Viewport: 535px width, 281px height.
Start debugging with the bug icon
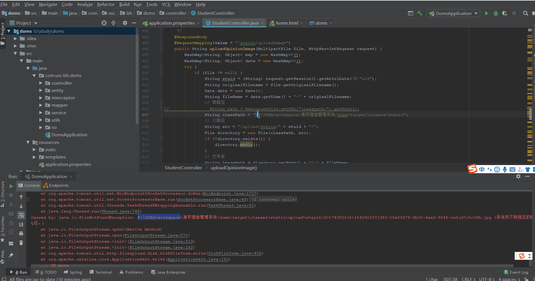point(495,13)
